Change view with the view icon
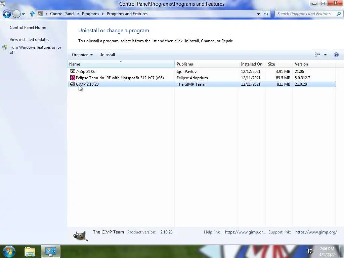This screenshot has height=258, width=344. [x=317, y=55]
